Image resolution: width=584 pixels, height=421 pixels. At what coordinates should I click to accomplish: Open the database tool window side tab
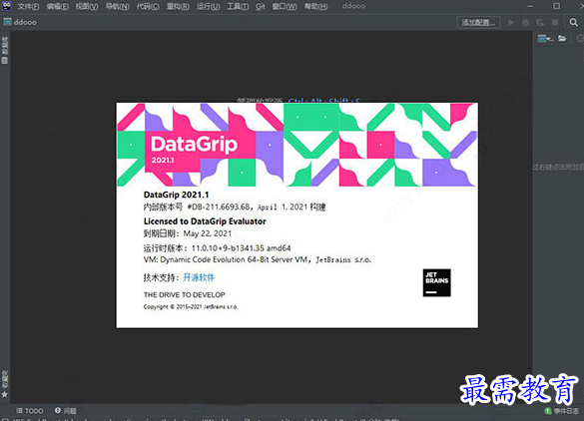[x=5, y=50]
